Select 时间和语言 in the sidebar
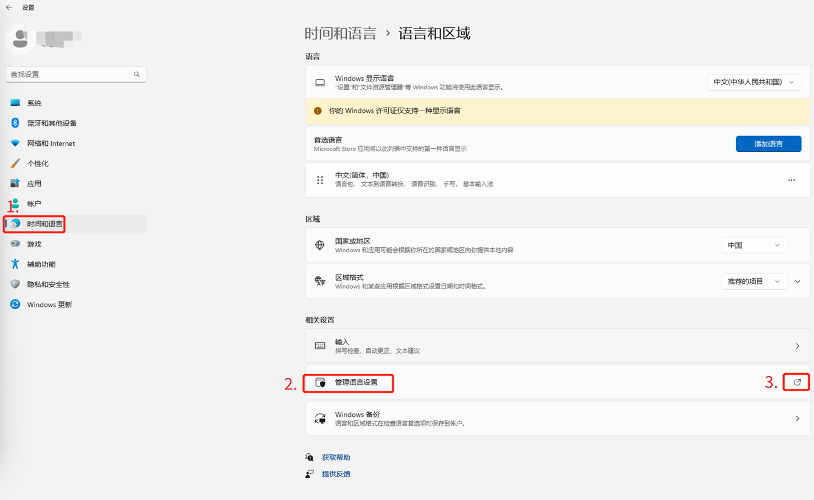This screenshot has height=500, width=814. (x=75, y=224)
